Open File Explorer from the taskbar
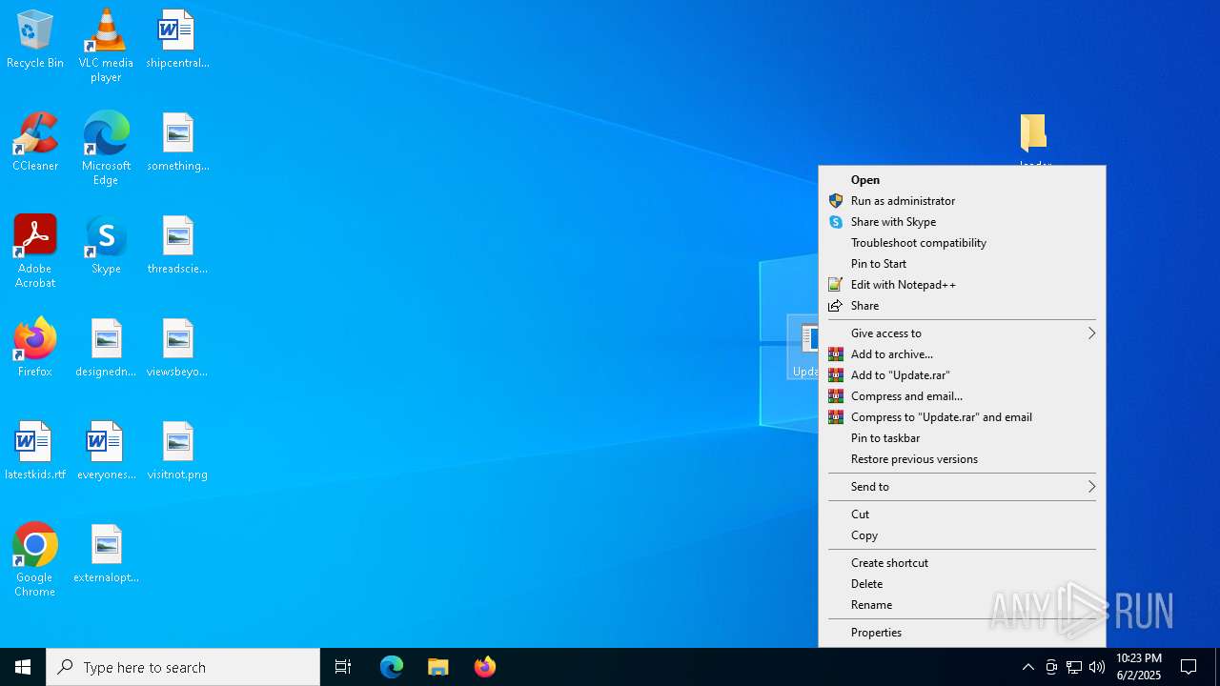Image resolution: width=1220 pixels, height=686 pixels. click(x=437, y=667)
